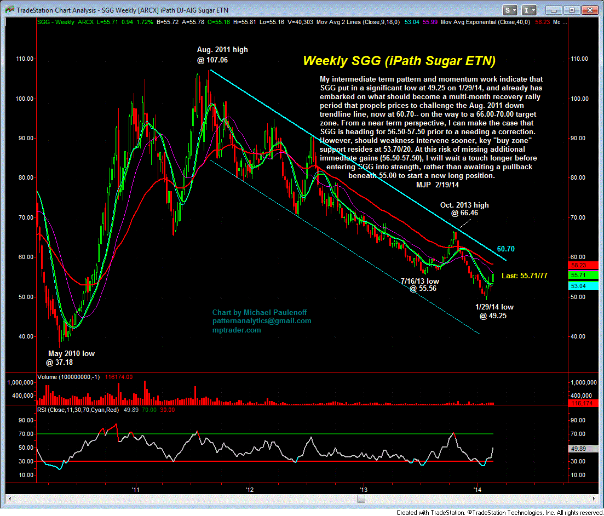
Task: Click the cyan "53.04" price axis marker
Action: [x=583, y=286]
